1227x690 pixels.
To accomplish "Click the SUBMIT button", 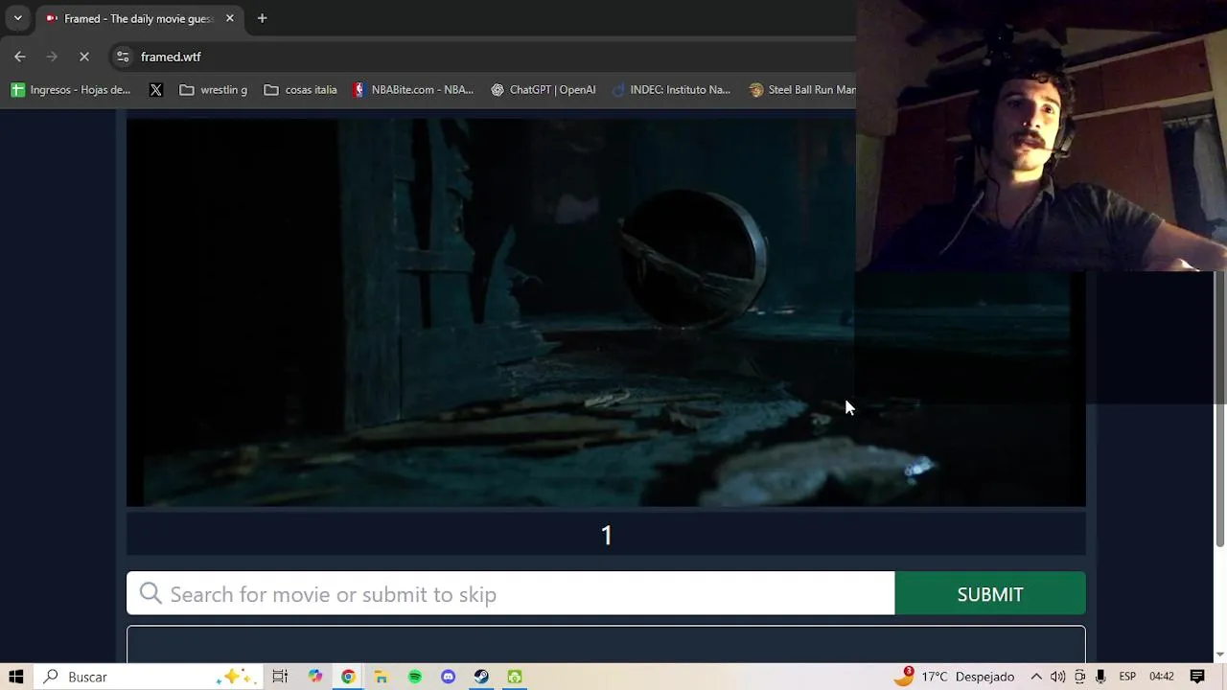I will tap(990, 594).
